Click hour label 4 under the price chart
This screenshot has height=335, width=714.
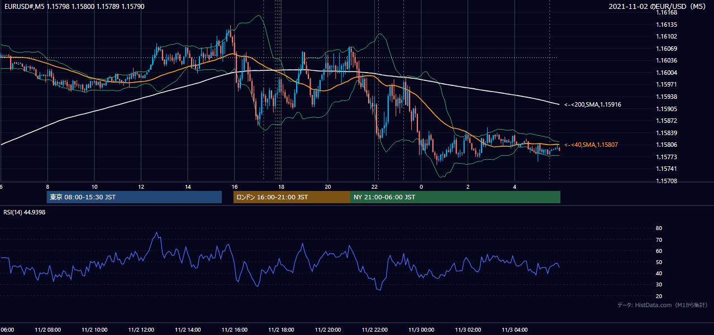(515, 186)
